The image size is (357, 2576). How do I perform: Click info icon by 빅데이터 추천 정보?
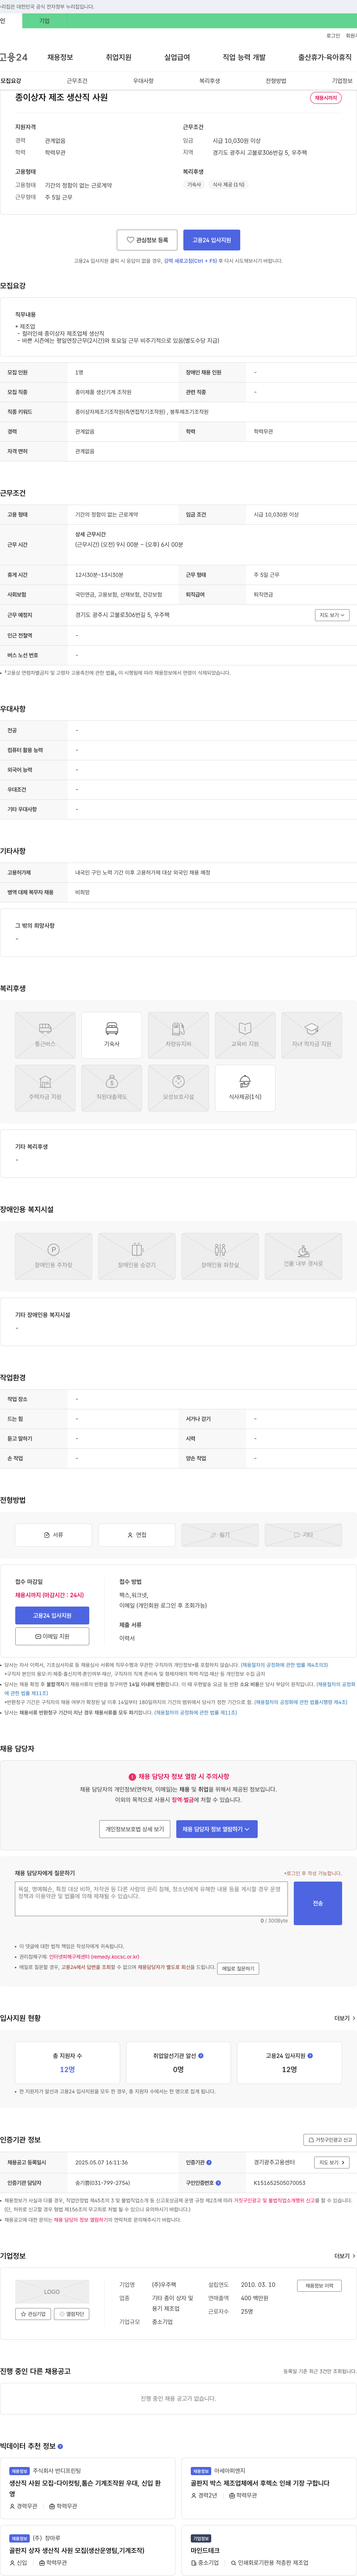pos(60,2446)
